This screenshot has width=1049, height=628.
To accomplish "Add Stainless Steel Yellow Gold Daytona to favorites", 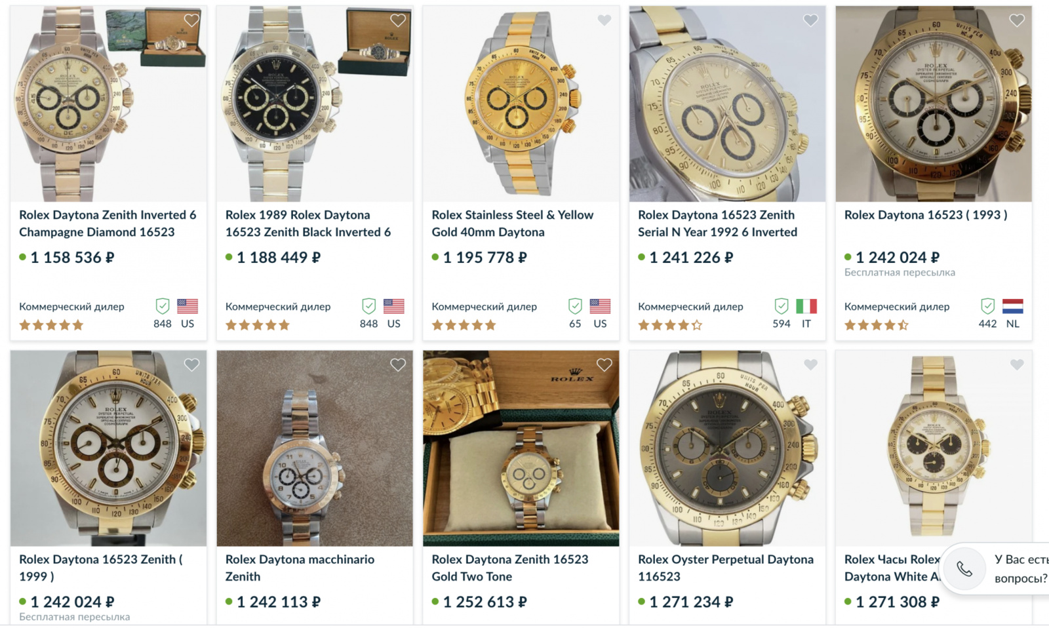I will [604, 20].
